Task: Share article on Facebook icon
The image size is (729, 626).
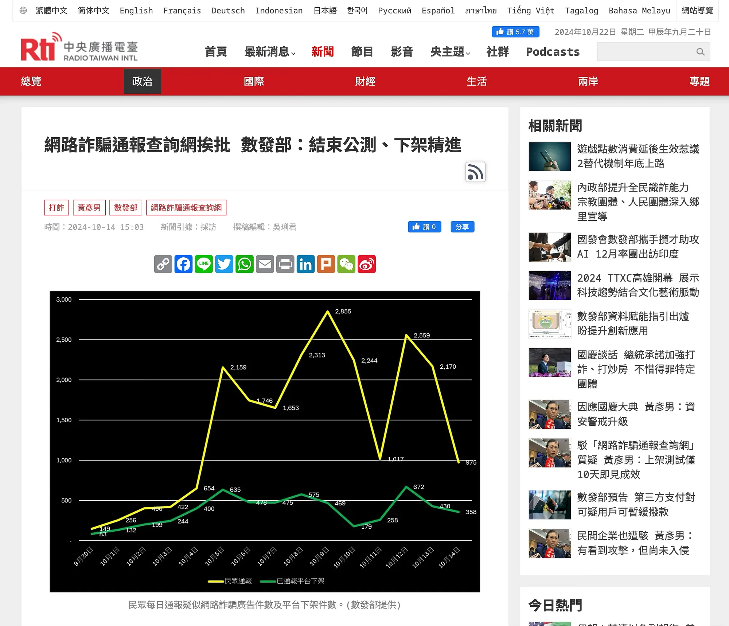Action: [183, 264]
